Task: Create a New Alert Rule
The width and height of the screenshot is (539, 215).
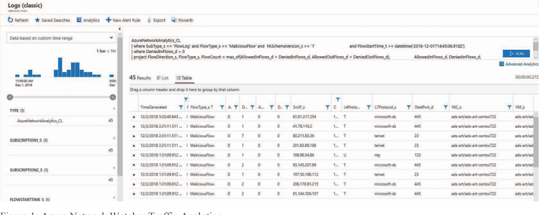Action: [124, 20]
